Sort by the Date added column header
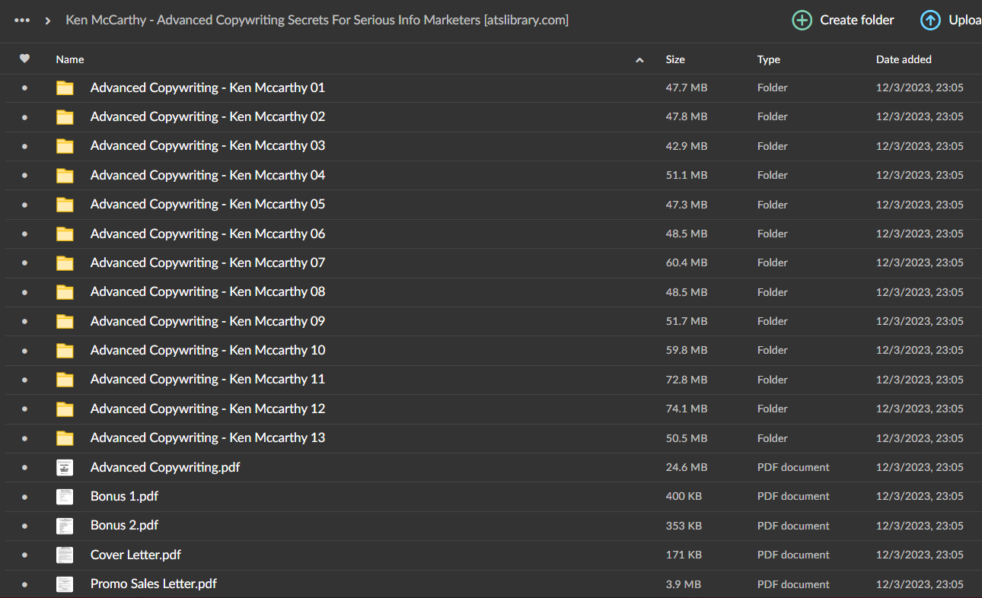This screenshot has width=982, height=598. tap(904, 59)
